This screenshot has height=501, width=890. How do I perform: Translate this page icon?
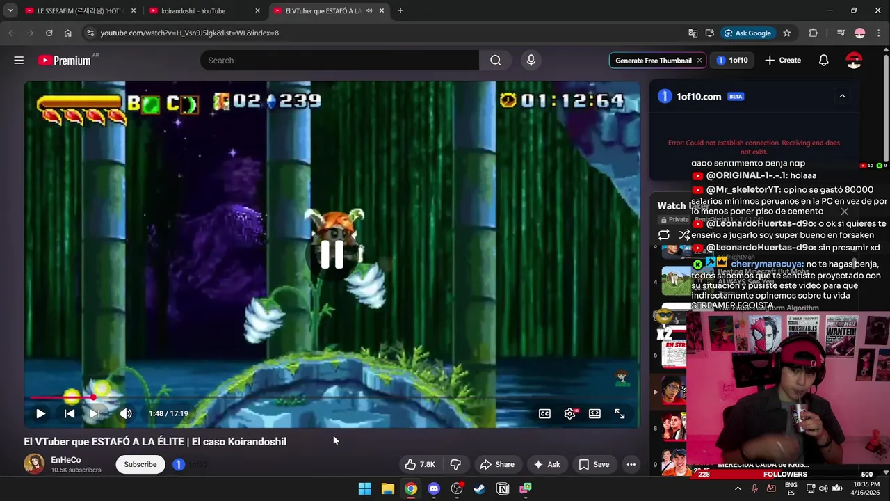(x=693, y=33)
